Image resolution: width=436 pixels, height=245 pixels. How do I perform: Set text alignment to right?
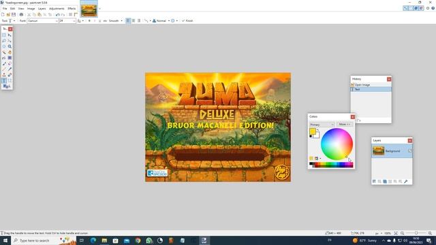pyautogui.click(x=139, y=21)
